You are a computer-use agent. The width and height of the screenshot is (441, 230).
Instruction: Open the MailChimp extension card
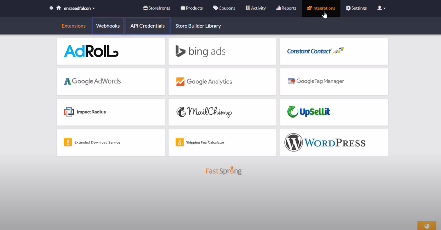tap(222, 112)
